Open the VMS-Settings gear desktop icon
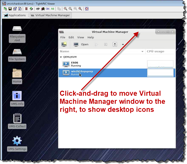 coord(17,144)
